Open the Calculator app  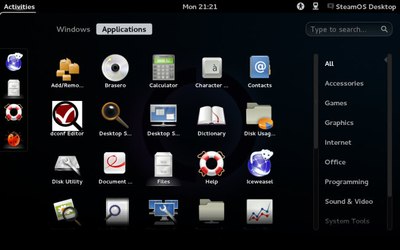point(163,72)
